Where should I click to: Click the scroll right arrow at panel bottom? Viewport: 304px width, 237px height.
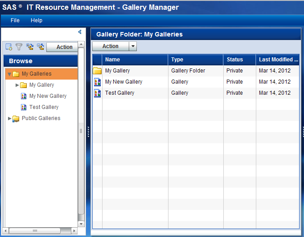74,231
